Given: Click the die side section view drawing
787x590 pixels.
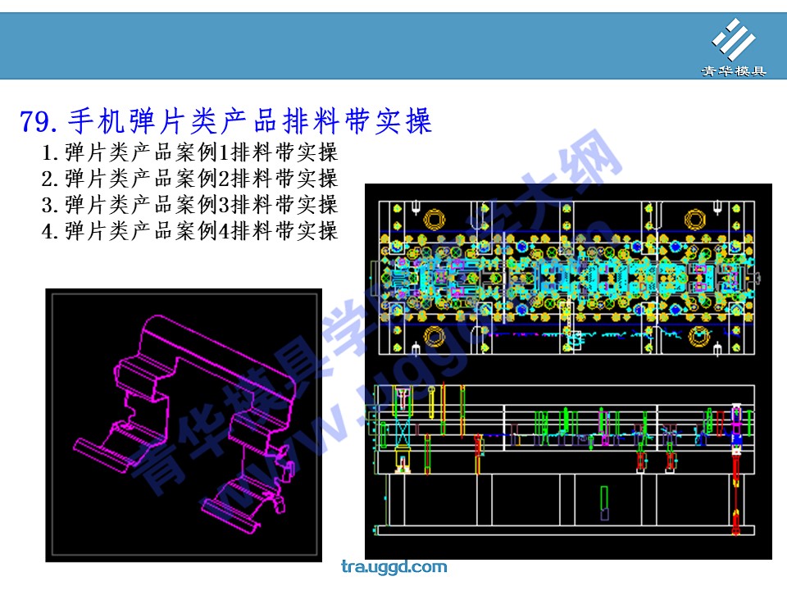Looking at the screenshot, I should [x=566, y=459].
